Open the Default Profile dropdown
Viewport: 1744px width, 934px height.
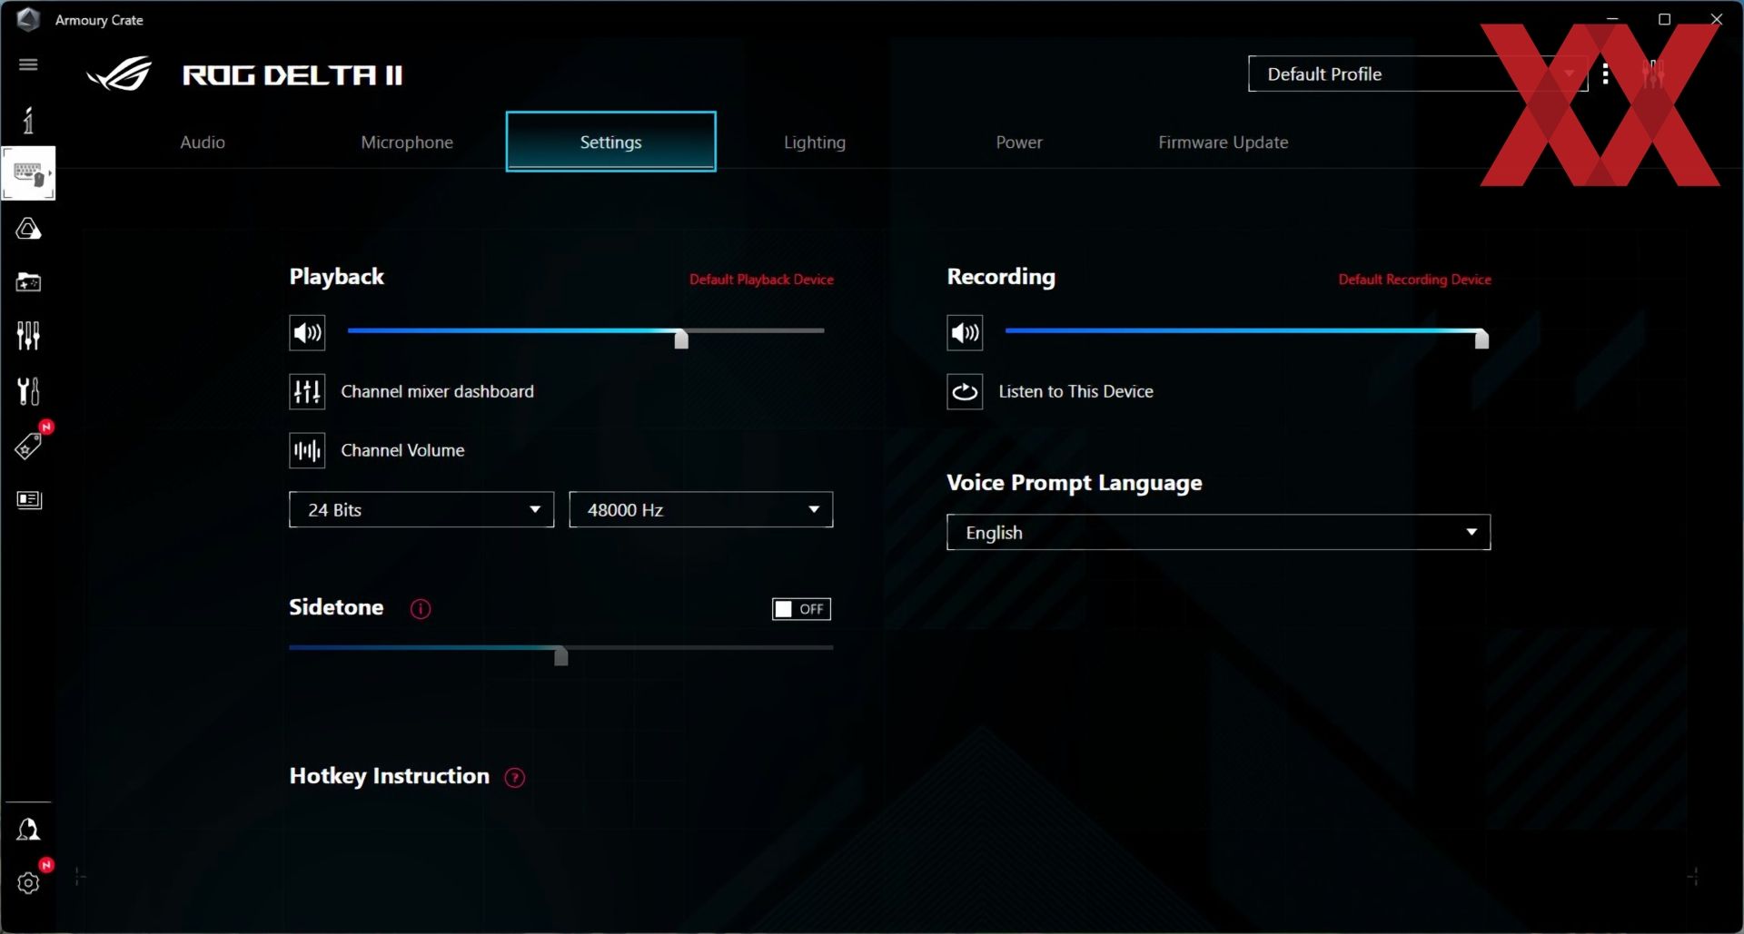(x=1418, y=74)
